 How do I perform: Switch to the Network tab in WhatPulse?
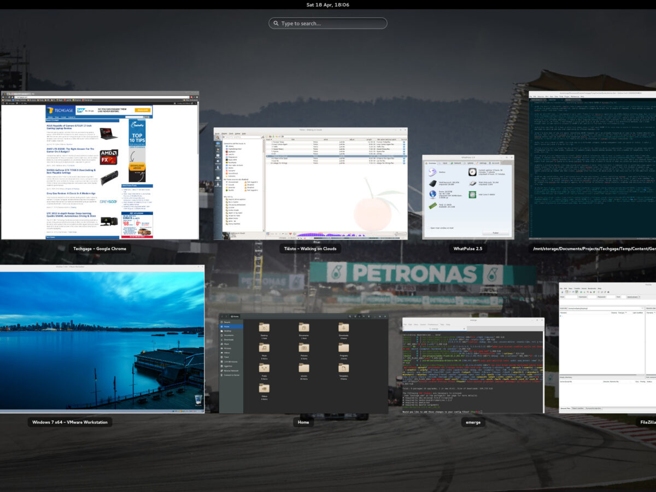[458, 163]
